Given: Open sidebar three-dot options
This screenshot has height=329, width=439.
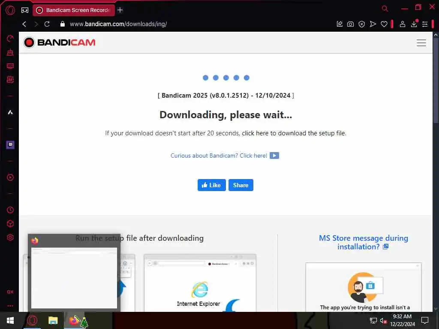Looking at the screenshot, I should 10,306.
